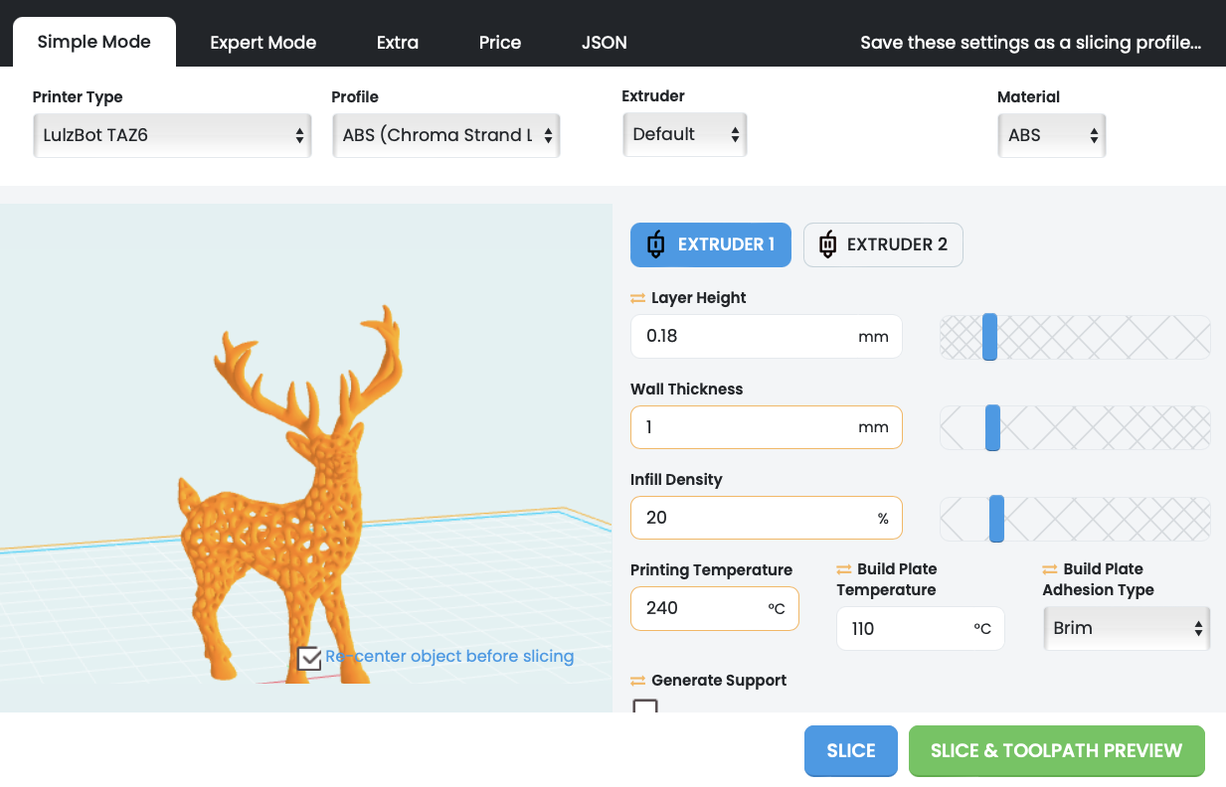Open the Extruder dropdown set to Default
The height and width of the screenshot is (787, 1226).
coord(684,133)
